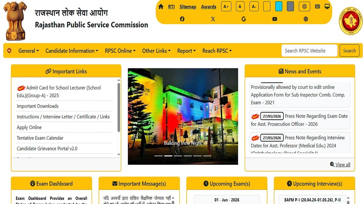Open Press Note for Asst. Prosecution Officer

(300, 120)
